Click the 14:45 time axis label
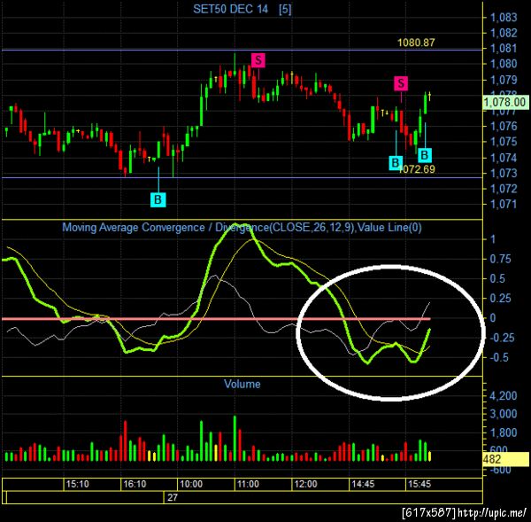The height and width of the screenshot is (522, 531). coord(363,484)
